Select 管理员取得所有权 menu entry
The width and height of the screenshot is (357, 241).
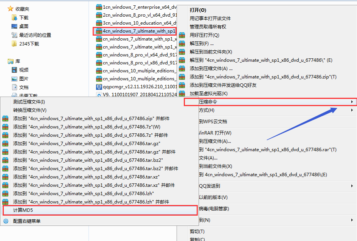(x=208, y=27)
